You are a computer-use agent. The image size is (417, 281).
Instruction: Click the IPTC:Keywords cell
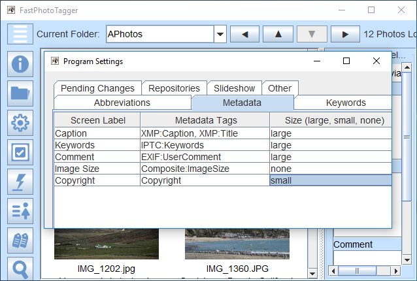click(x=205, y=145)
